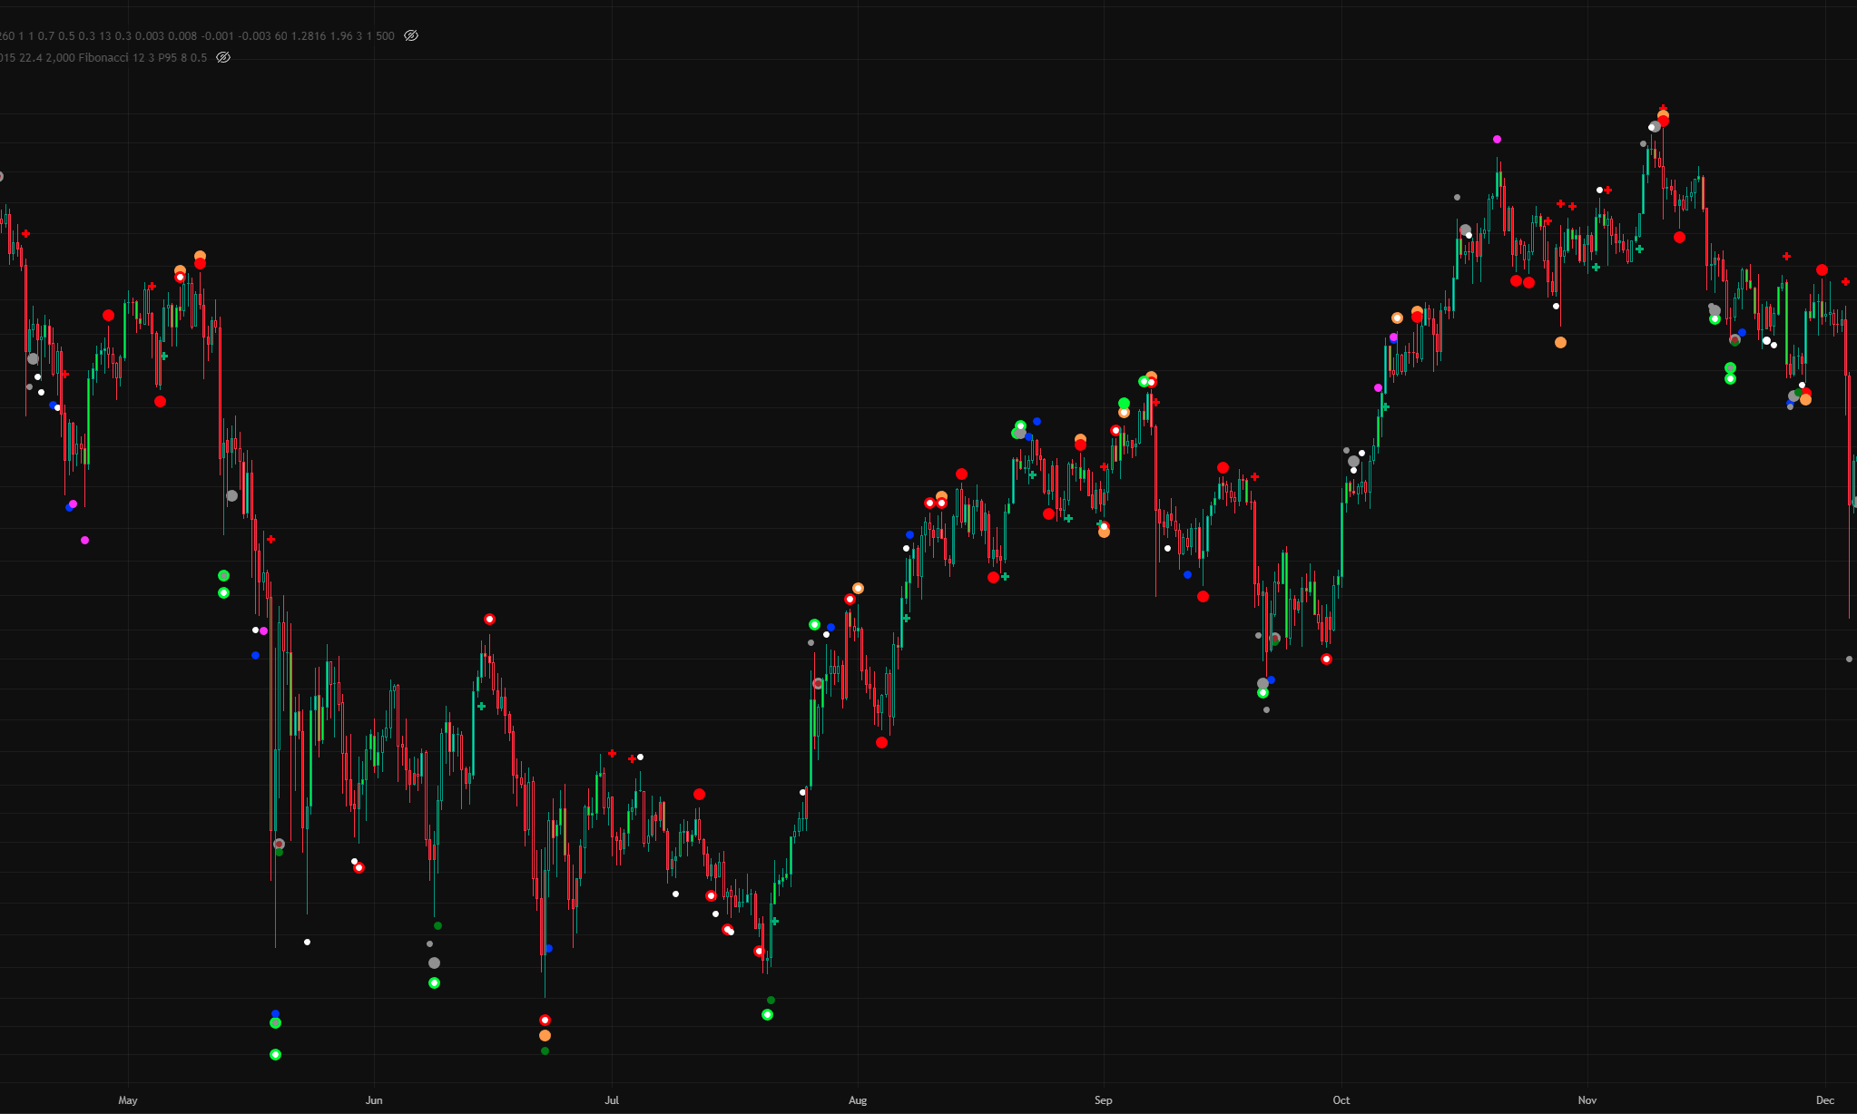Click the magenta dot below the early-May candles
The image size is (1857, 1114).
(84, 541)
